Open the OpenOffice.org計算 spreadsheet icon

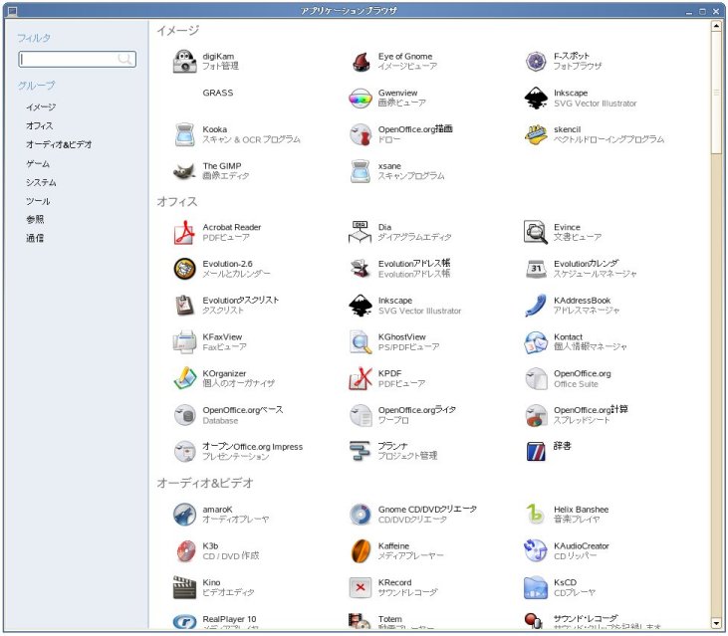click(536, 415)
